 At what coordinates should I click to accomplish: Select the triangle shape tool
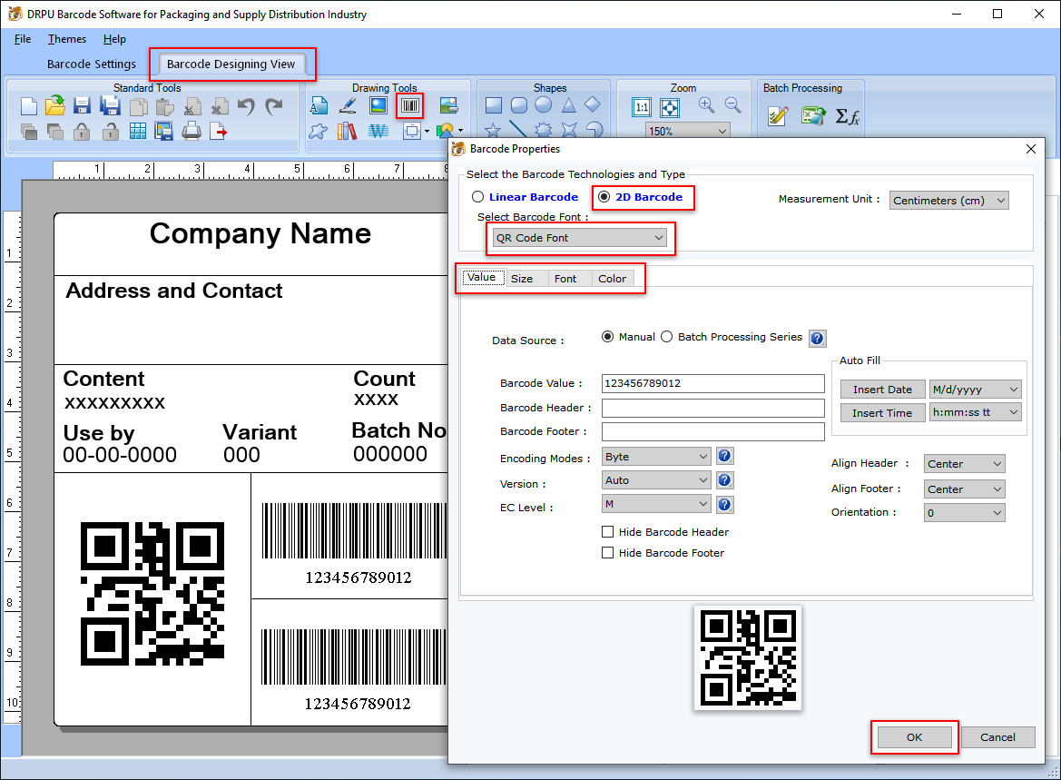[x=568, y=105]
